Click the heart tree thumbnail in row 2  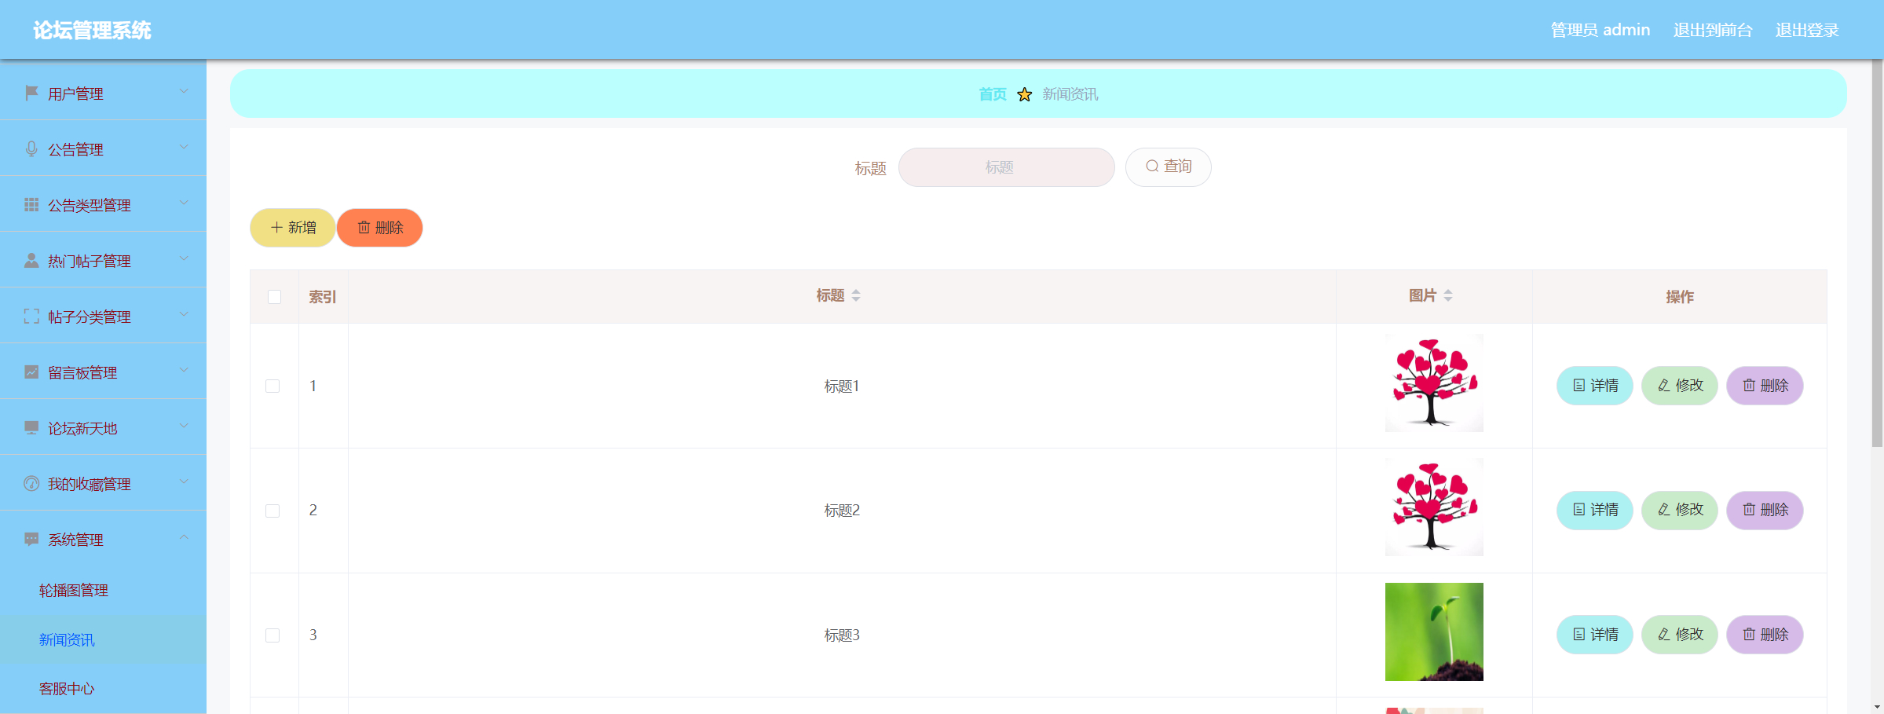(x=1434, y=507)
